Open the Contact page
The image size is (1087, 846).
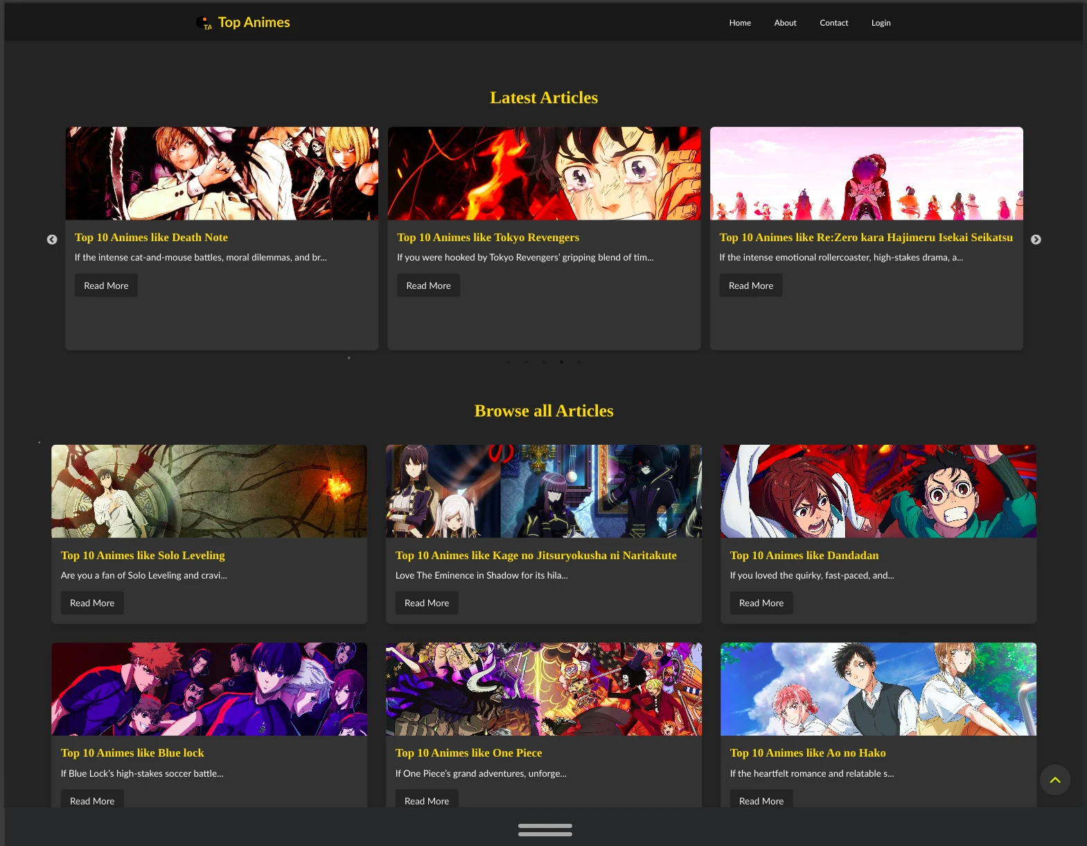(x=833, y=23)
